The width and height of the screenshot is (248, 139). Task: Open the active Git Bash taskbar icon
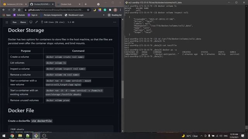pyautogui.click(x=36, y=136)
